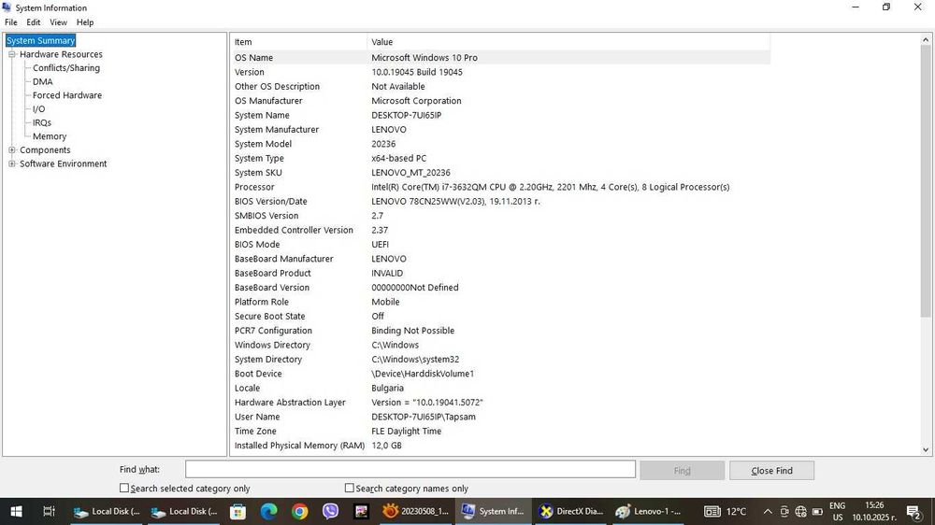Image resolution: width=935 pixels, height=525 pixels.
Task: Click into the Find what text field
Action: coord(410,470)
